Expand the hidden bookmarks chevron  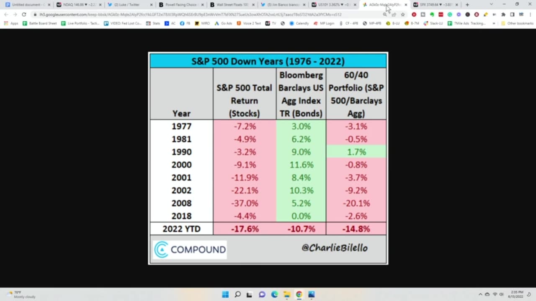[493, 23]
